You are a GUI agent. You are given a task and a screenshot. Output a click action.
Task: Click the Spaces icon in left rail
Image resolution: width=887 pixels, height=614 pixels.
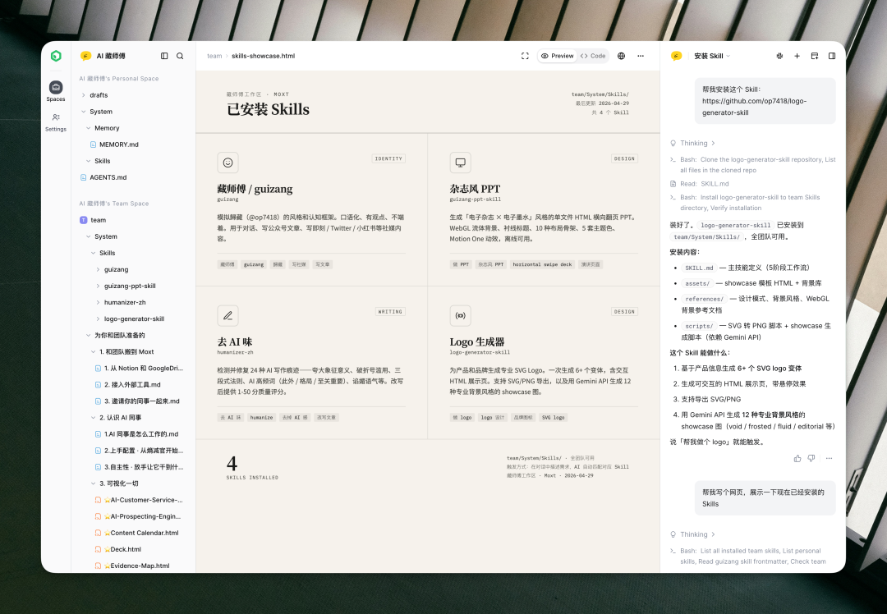pyautogui.click(x=55, y=88)
